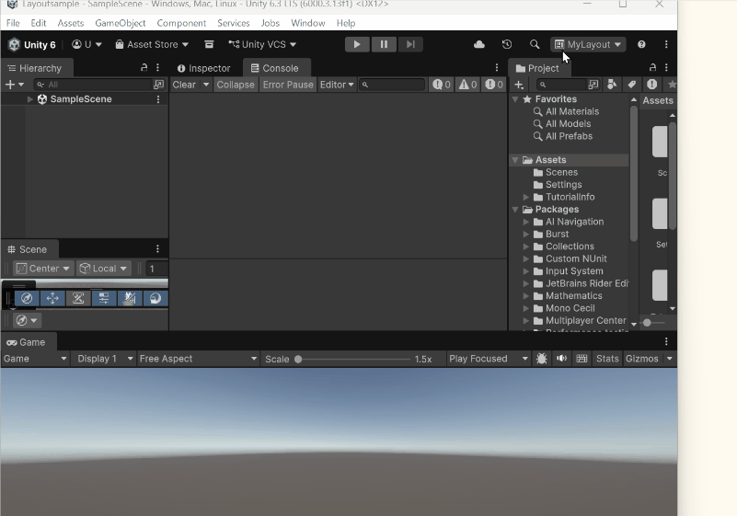Click the Game view Scale slider
Viewport: 737px width, 516px height.
click(x=354, y=359)
